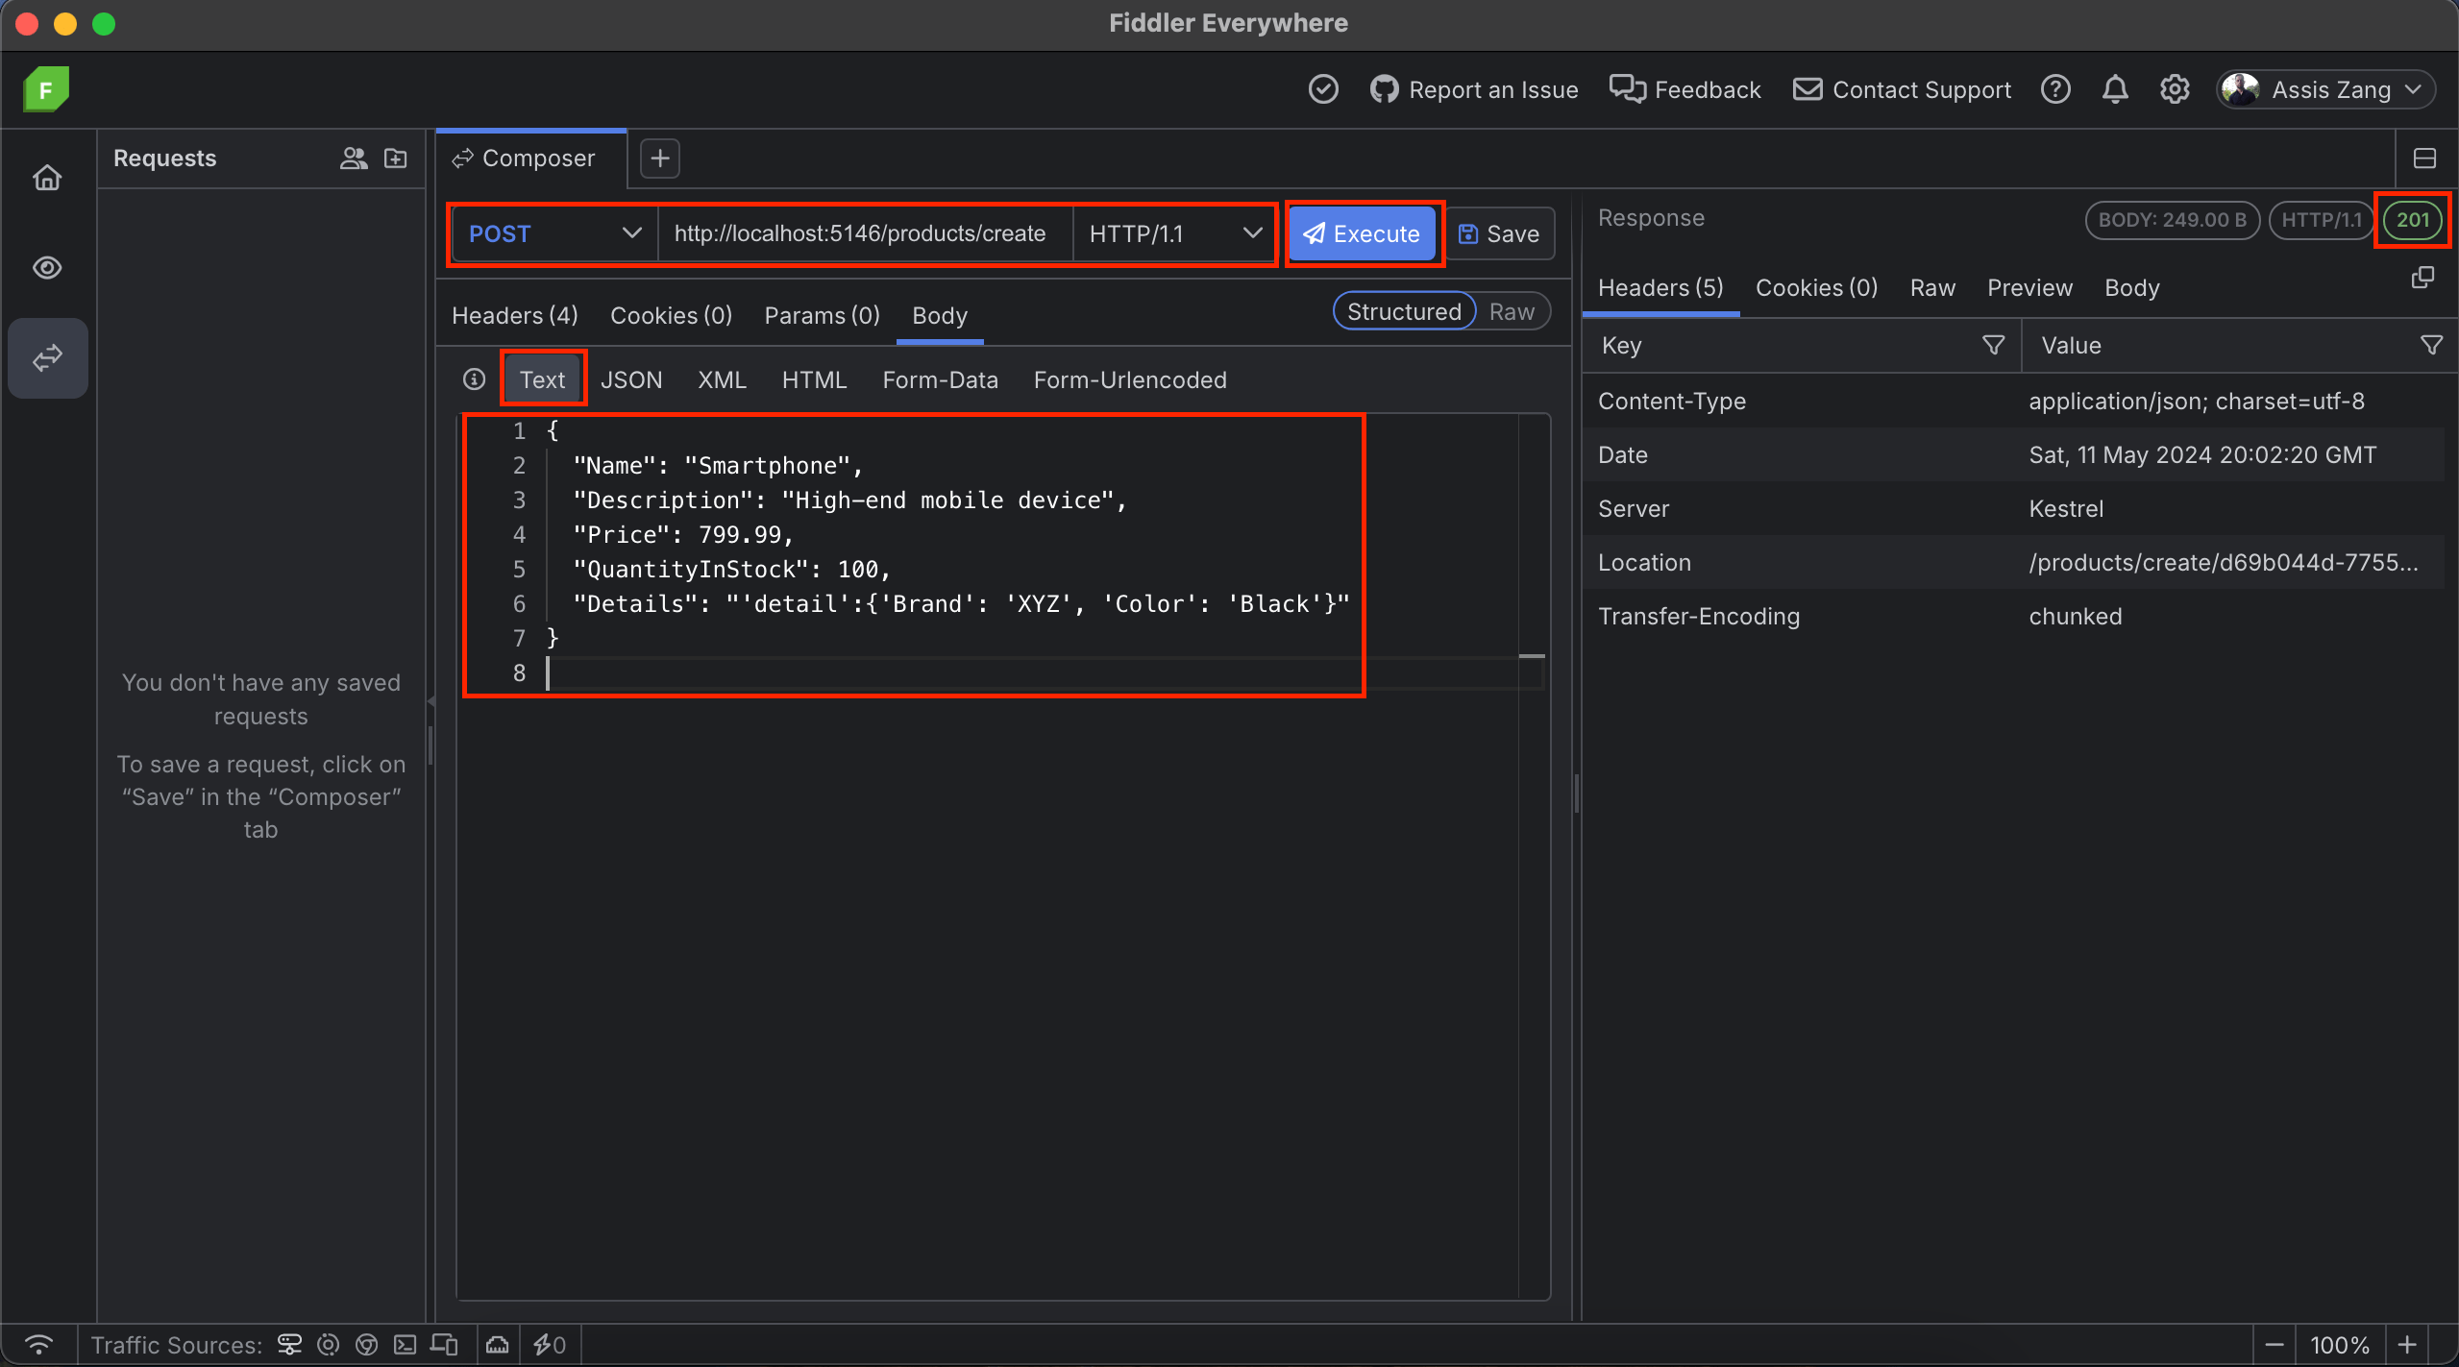
Task: Select the Composer arrows icon in the sidebar
Action: tap(47, 358)
